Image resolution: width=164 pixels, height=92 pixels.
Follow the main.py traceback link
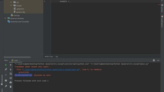[x=51, y=70]
